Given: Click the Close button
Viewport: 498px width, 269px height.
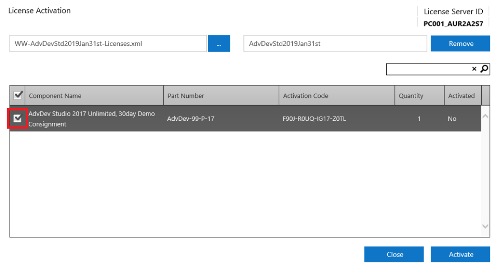Looking at the screenshot, I should click(x=394, y=254).
